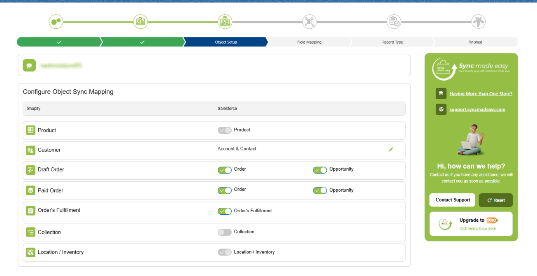Click the Hi, how can we help heading
537x276 pixels.
[471, 166]
